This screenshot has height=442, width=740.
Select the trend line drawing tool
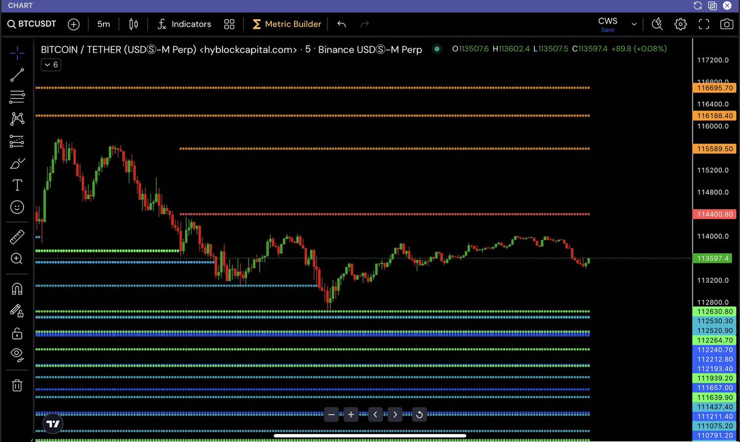[17, 75]
